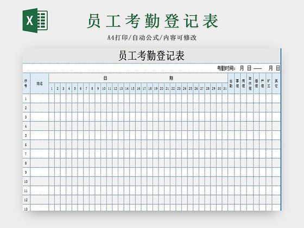Viewport: 304px width, 228px height.
Task: Select the 序号 column header
Action: point(26,84)
